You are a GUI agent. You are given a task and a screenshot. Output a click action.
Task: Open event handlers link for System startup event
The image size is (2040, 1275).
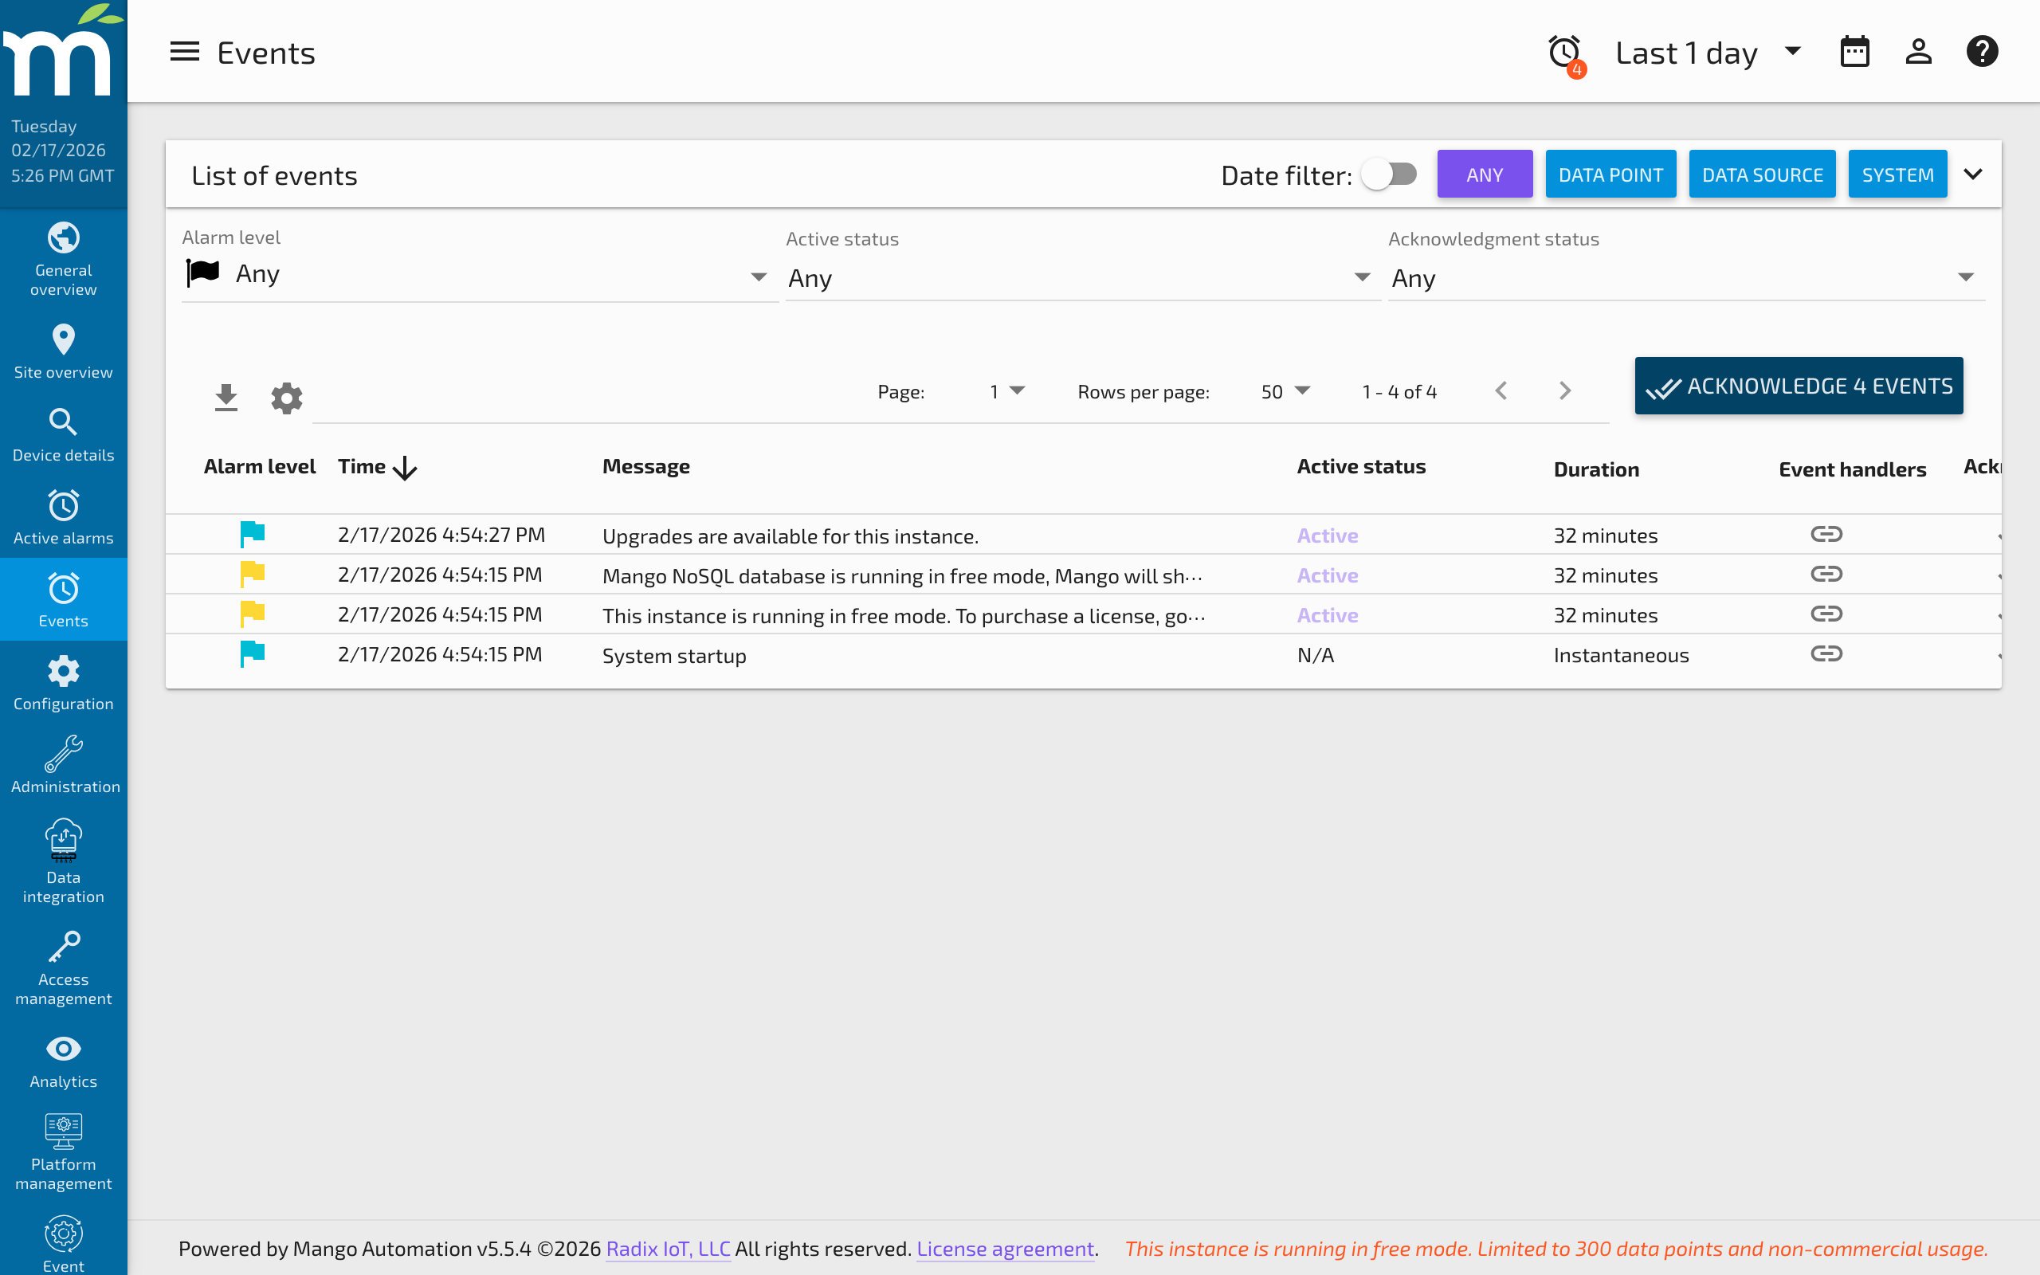(1827, 653)
